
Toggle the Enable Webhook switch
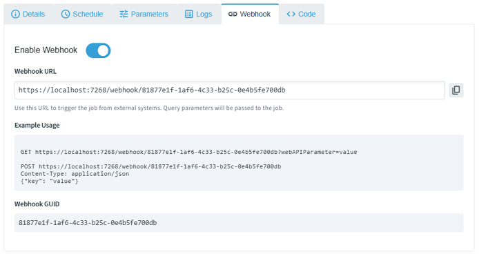[x=98, y=50]
